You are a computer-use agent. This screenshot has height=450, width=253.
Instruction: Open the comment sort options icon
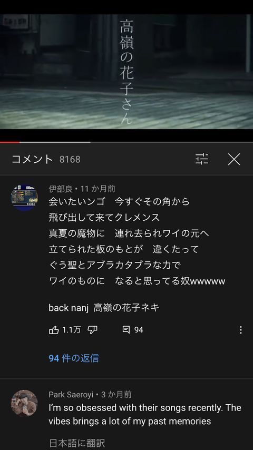(201, 159)
